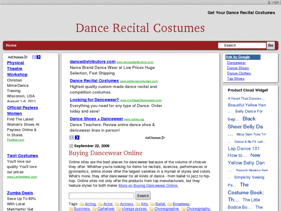Focus the header search text field
The height and width of the screenshot is (211, 281).
point(242,45)
